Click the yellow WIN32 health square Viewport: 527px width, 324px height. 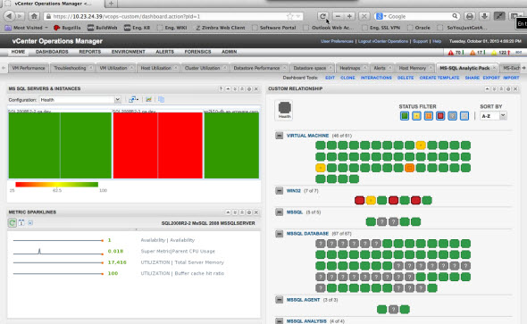(371, 201)
